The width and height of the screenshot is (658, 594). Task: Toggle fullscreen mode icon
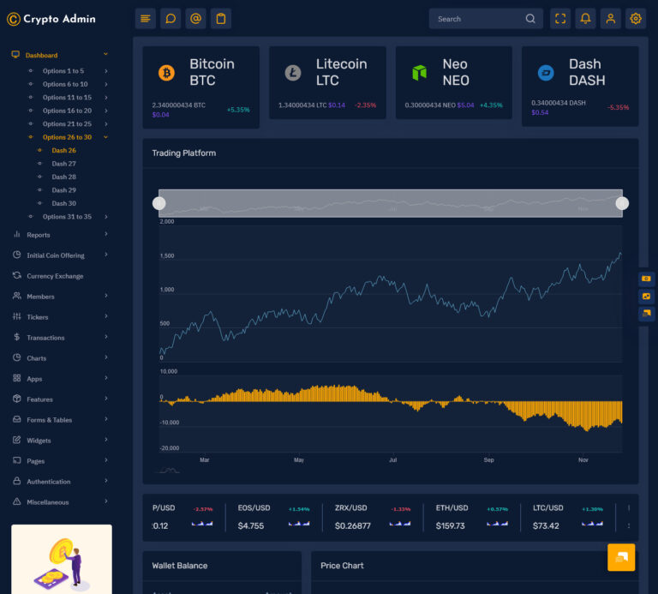pos(560,19)
